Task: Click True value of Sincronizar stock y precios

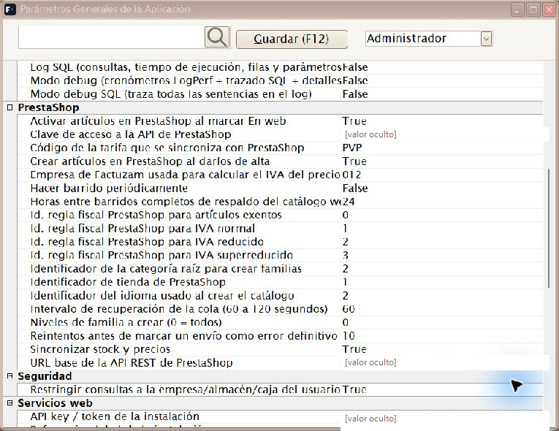Action: click(354, 349)
